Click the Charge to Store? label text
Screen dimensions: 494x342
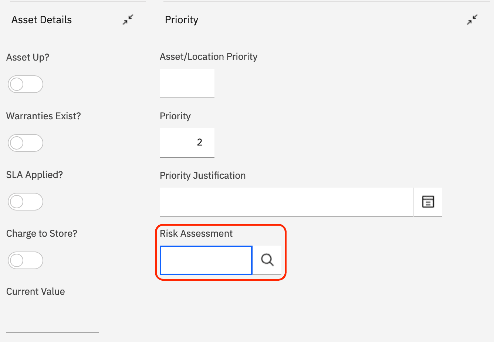click(42, 233)
